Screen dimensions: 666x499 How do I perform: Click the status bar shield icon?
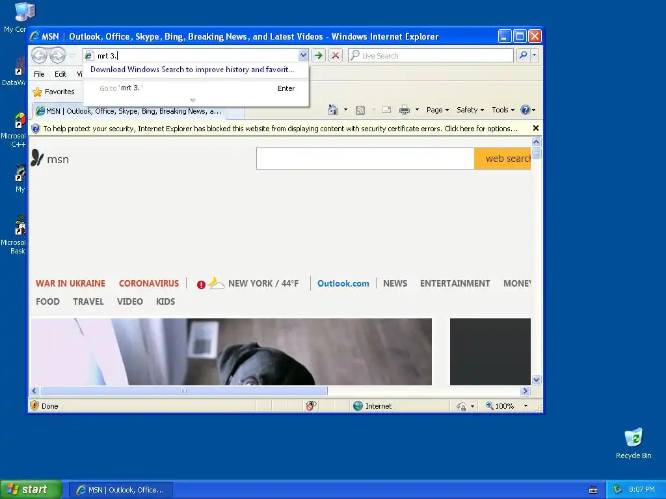[x=35, y=405]
